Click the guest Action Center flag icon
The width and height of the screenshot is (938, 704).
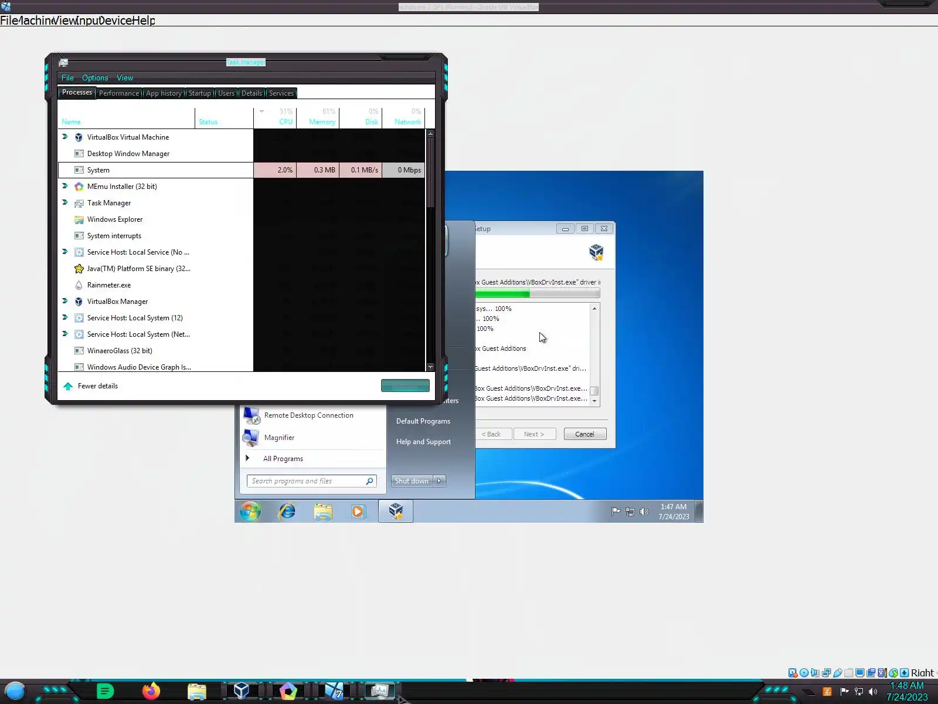(x=616, y=512)
